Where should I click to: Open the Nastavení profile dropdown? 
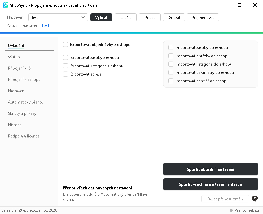(x=58, y=17)
